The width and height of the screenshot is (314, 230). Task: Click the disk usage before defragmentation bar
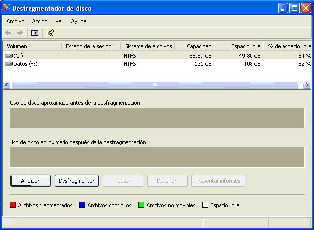157,118
